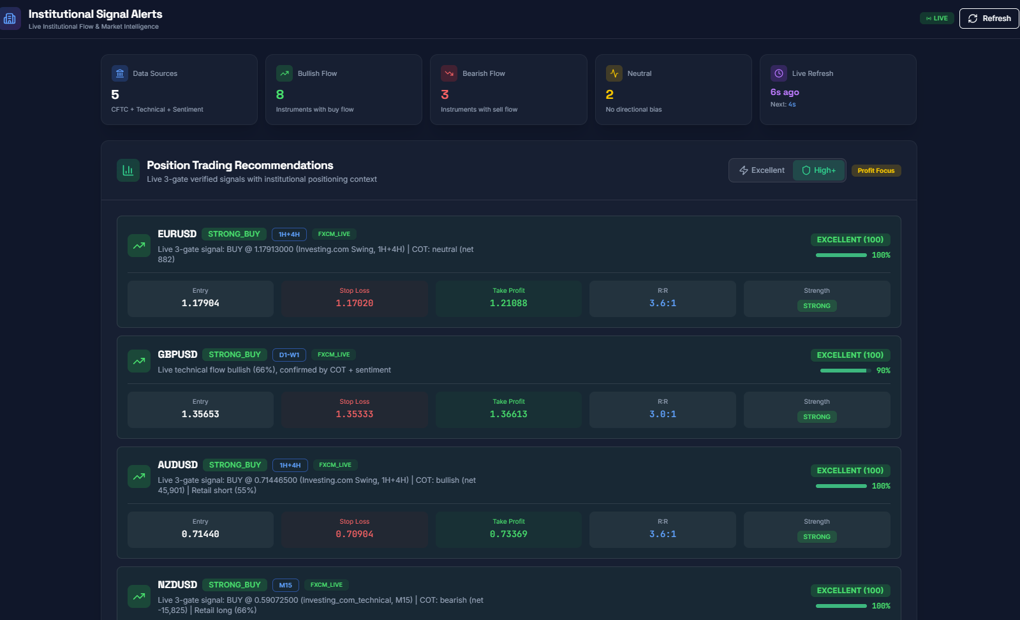
Task: Click the AUDUSD trend arrow icon
Action: coord(139,476)
